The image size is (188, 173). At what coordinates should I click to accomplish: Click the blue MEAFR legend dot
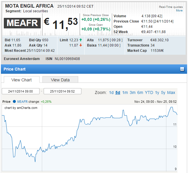(14, 102)
